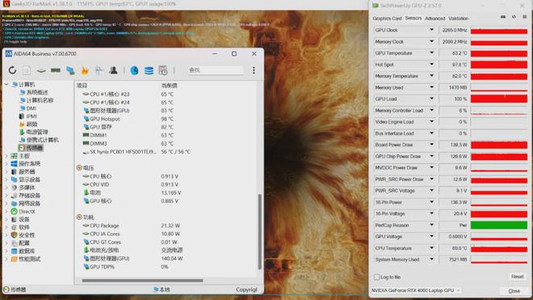The height and width of the screenshot is (300, 533).
Task: Click the calendar clock icon in AIDA64 toolbar
Action: (163, 70)
